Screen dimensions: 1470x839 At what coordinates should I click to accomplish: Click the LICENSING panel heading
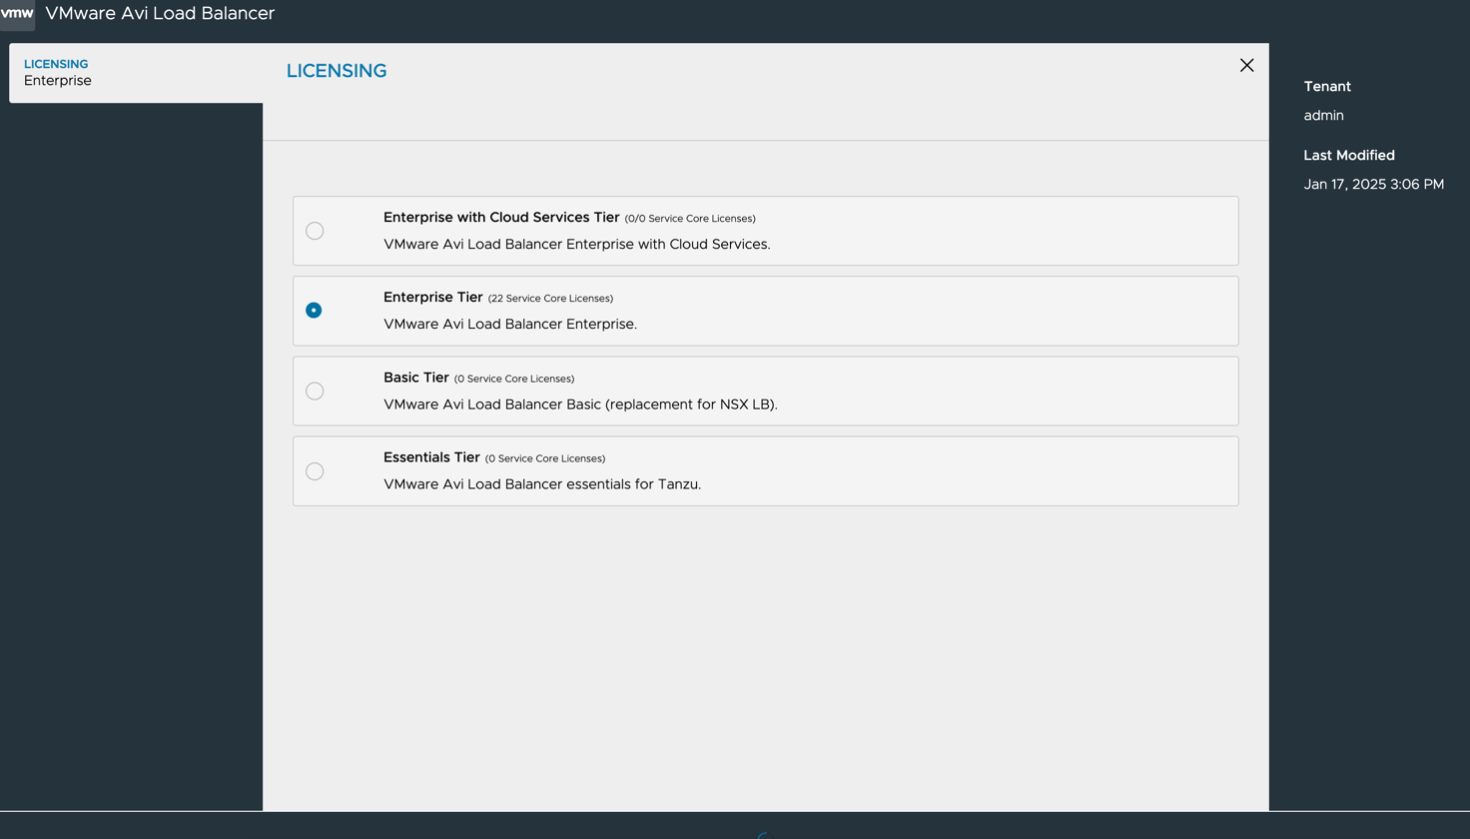[x=337, y=71]
